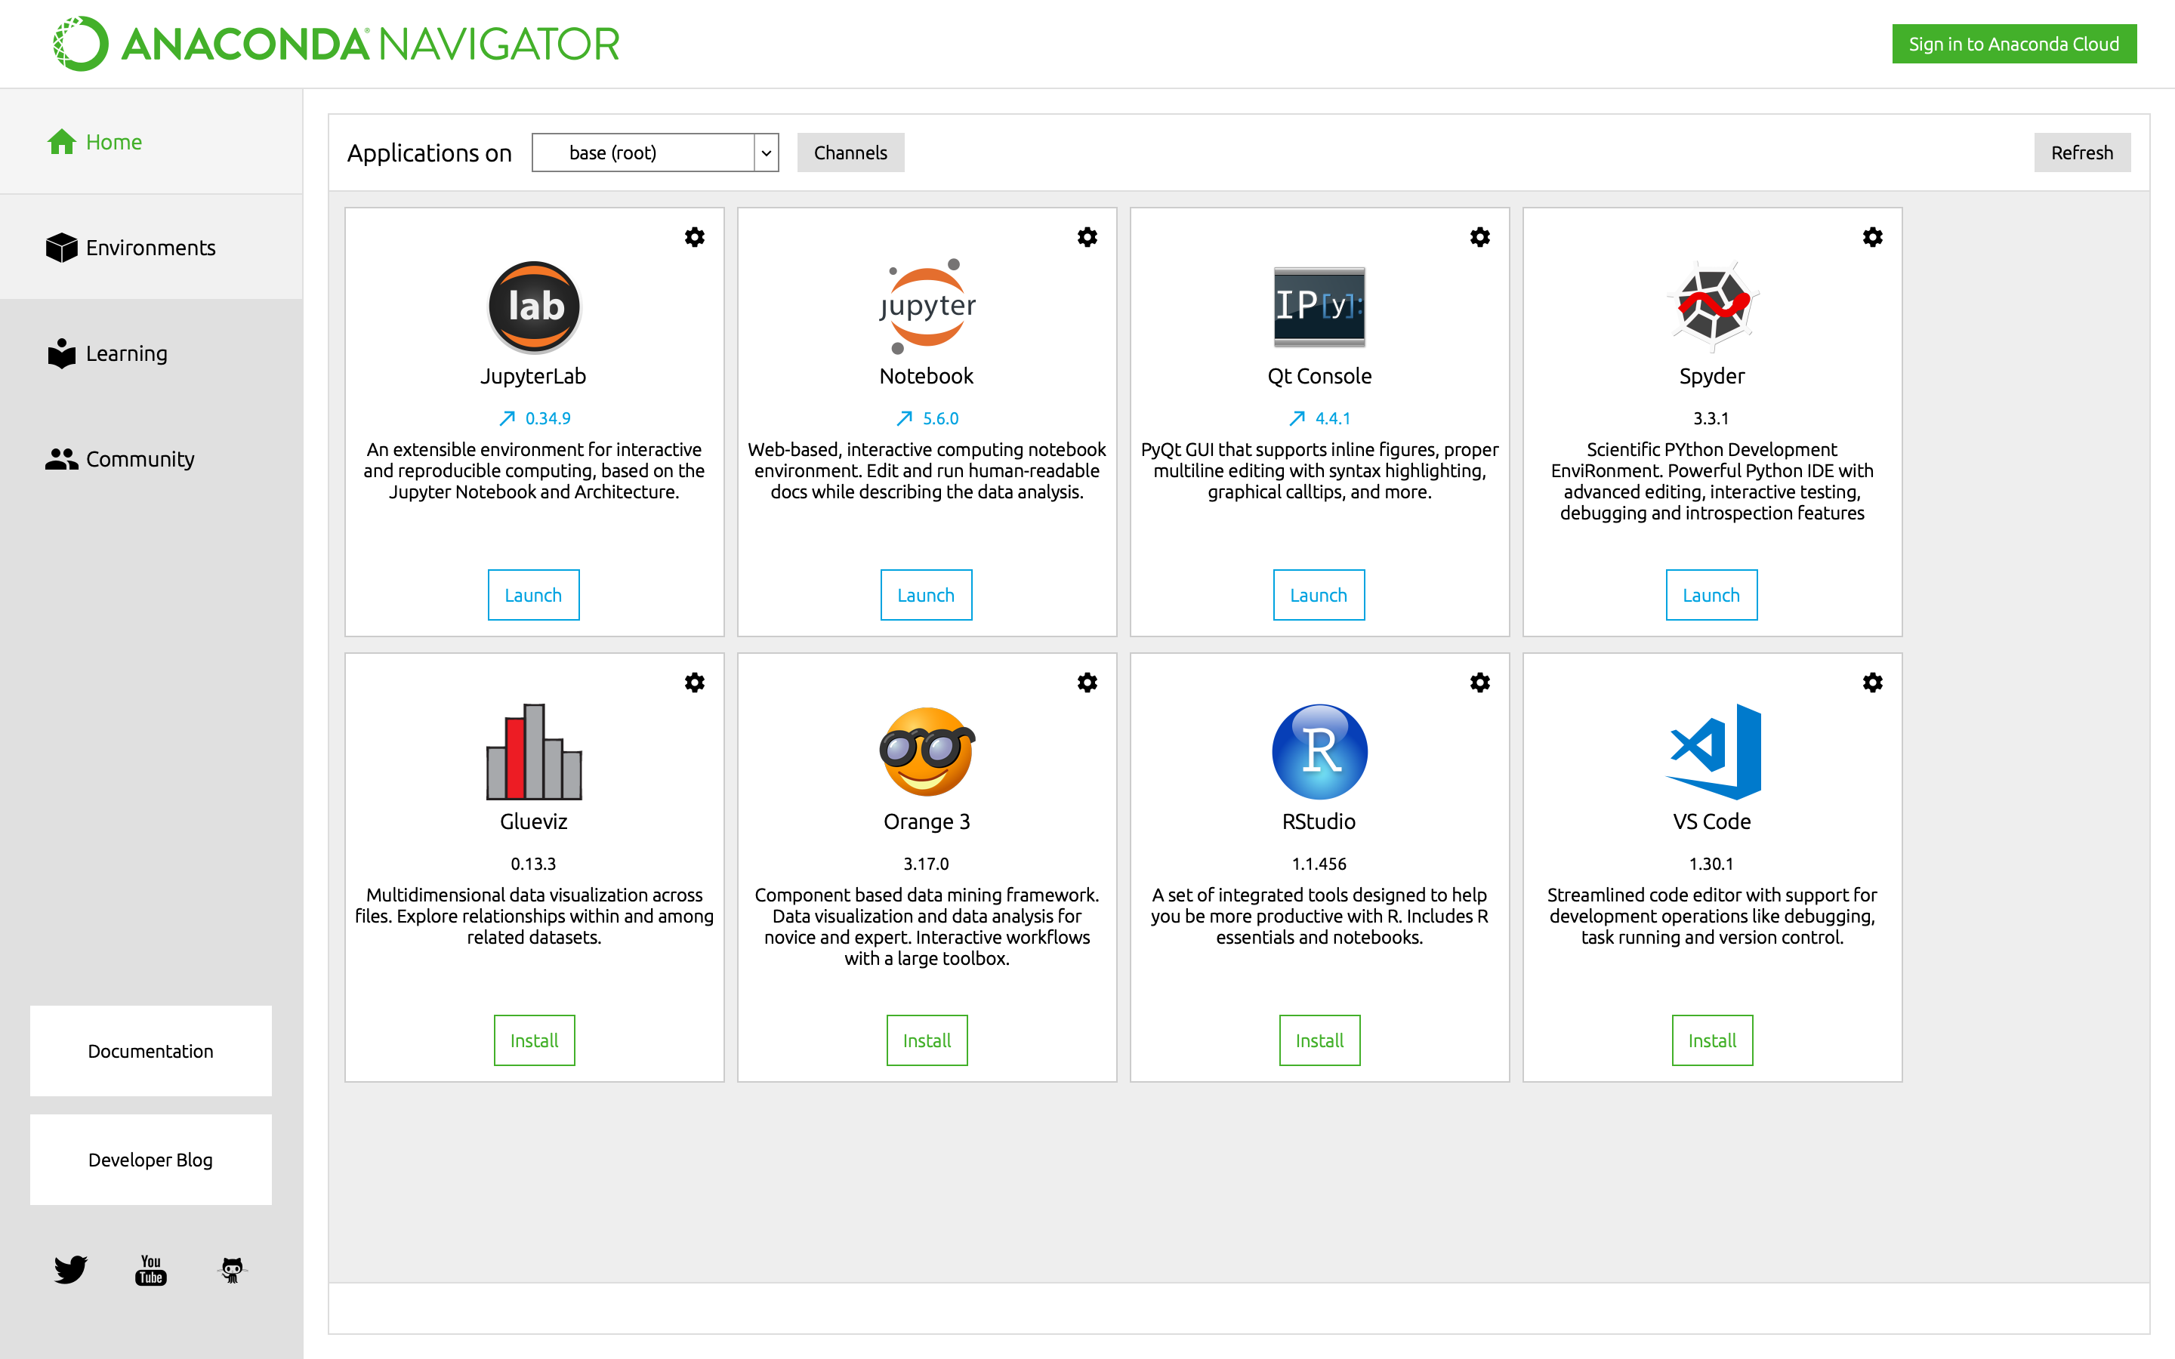Open the Qt Console tile gear menu
This screenshot has height=1359, width=2175.
click(1479, 237)
